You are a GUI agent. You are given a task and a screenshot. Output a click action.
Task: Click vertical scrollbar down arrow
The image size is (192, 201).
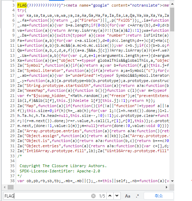[x=172, y=181]
